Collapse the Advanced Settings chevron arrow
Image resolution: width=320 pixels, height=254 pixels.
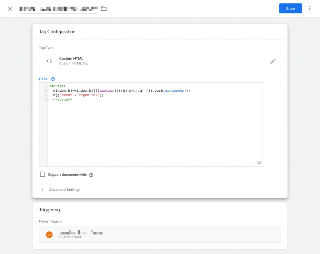pos(42,189)
